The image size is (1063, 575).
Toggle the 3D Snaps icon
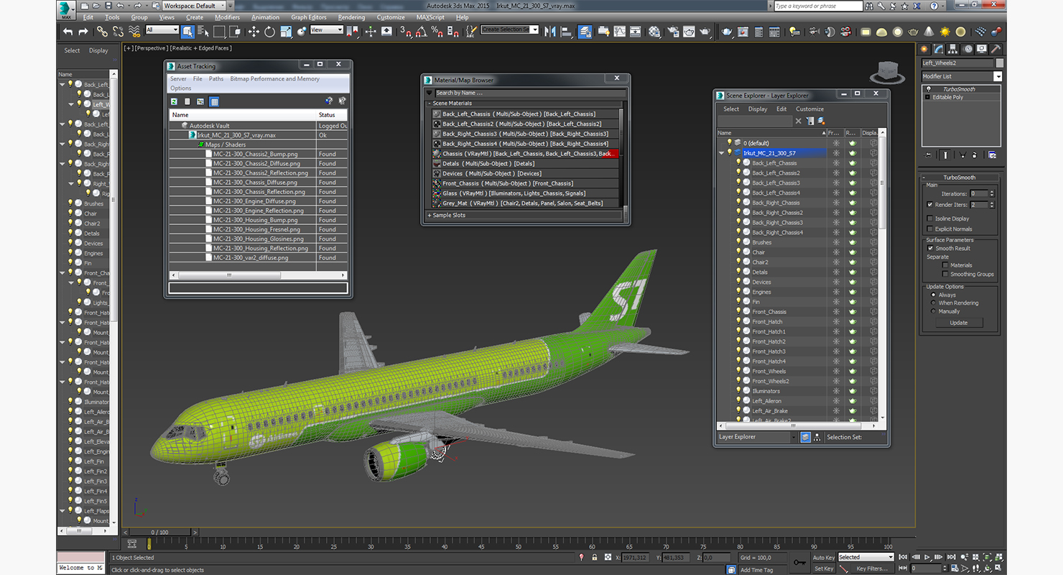[406, 31]
